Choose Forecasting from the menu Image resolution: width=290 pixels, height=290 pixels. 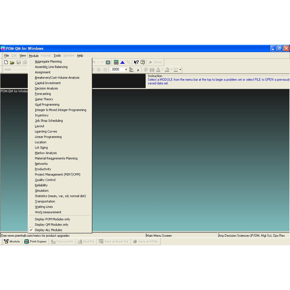click(x=60, y=94)
